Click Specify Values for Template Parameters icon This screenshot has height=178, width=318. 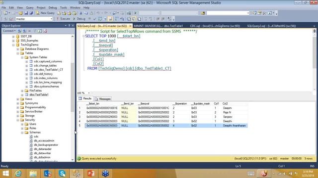(169, 19)
